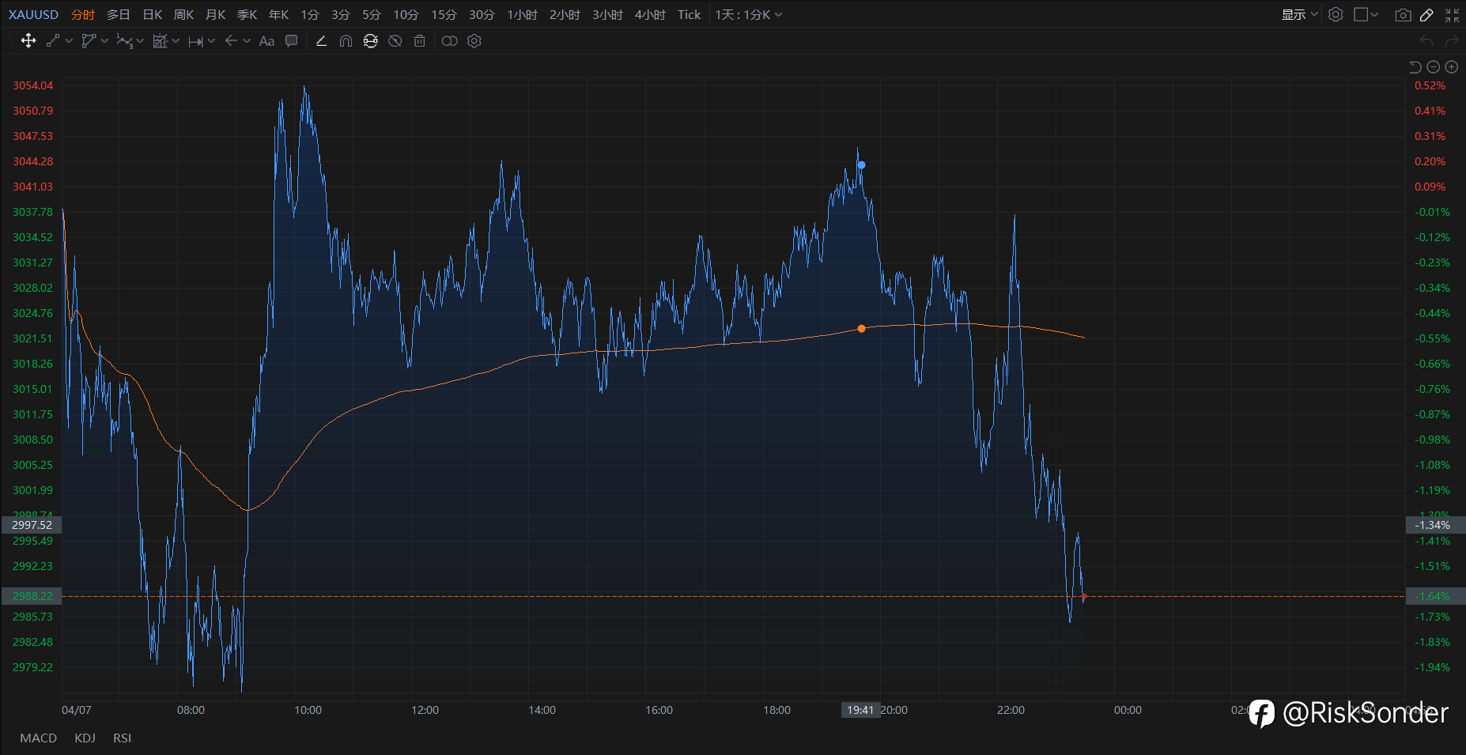The height and width of the screenshot is (755, 1466).
Task: Open the RSI indicator
Action: [x=123, y=738]
